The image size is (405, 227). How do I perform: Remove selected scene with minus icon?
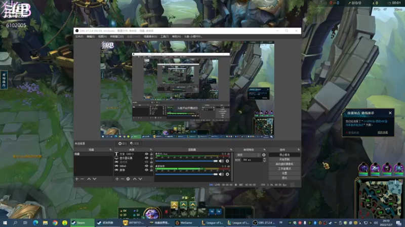pyautogui.click(x=83, y=179)
